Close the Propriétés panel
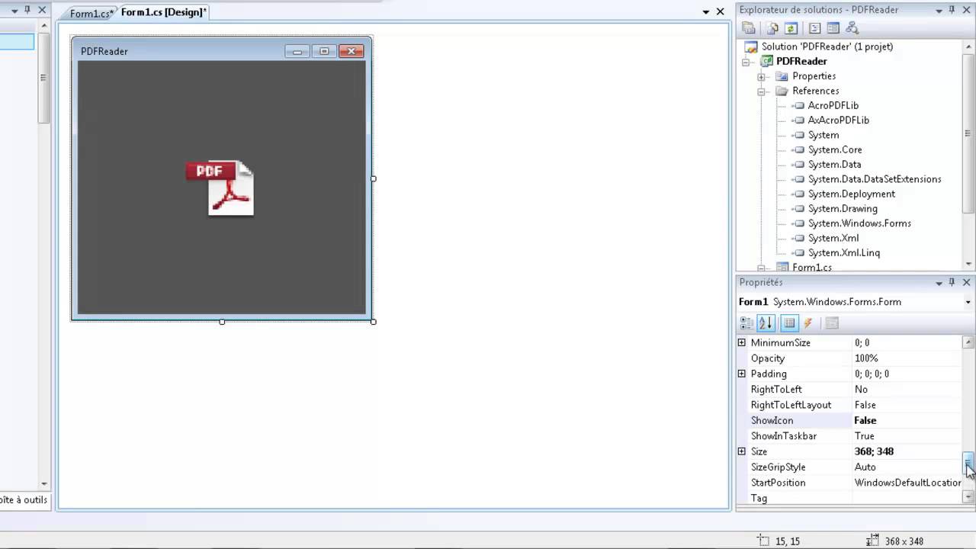 pyautogui.click(x=967, y=282)
